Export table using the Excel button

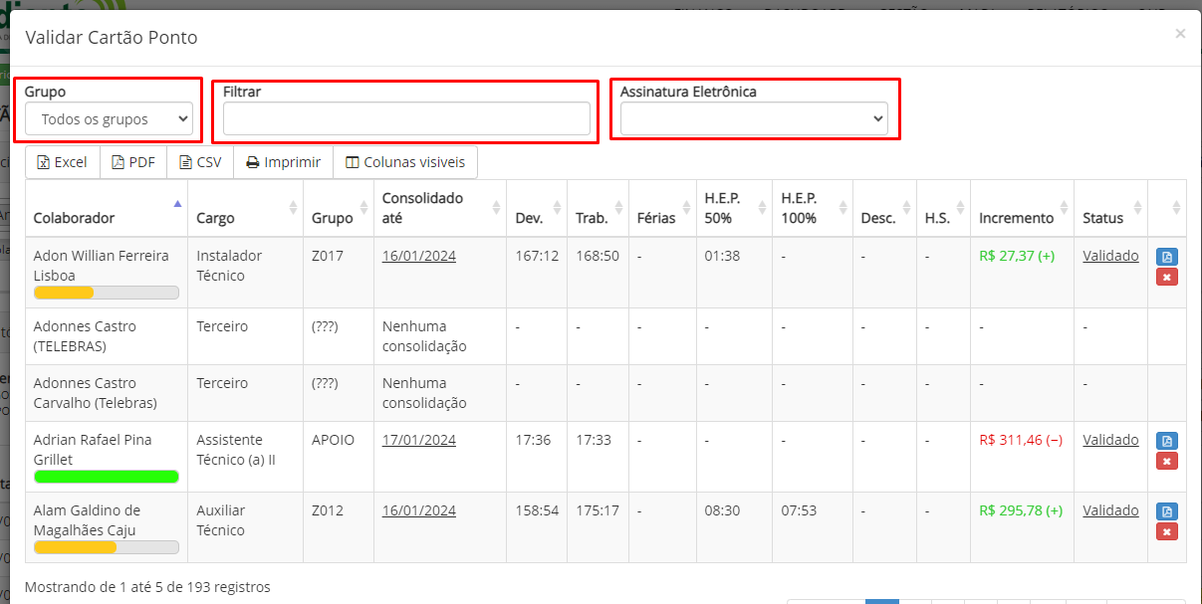[62, 162]
